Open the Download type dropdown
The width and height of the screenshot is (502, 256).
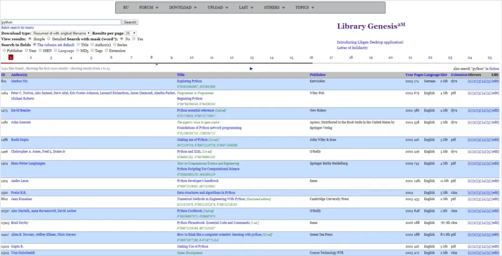click(61, 33)
